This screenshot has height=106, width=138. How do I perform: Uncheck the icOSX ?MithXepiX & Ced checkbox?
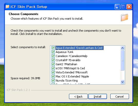[x=53, y=68]
